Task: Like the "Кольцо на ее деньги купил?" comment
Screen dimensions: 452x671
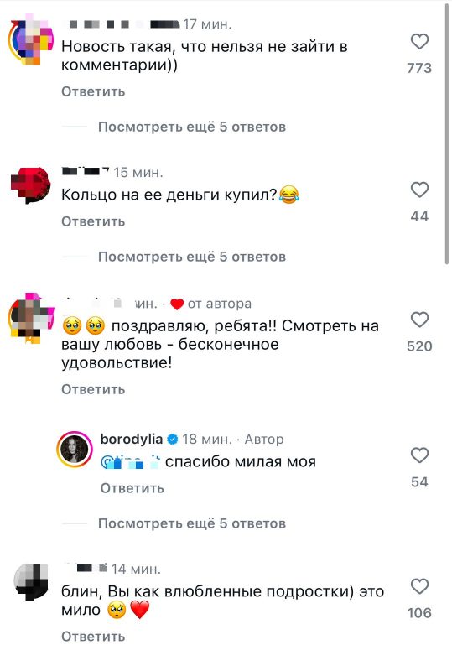Action: click(x=419, y=190)
